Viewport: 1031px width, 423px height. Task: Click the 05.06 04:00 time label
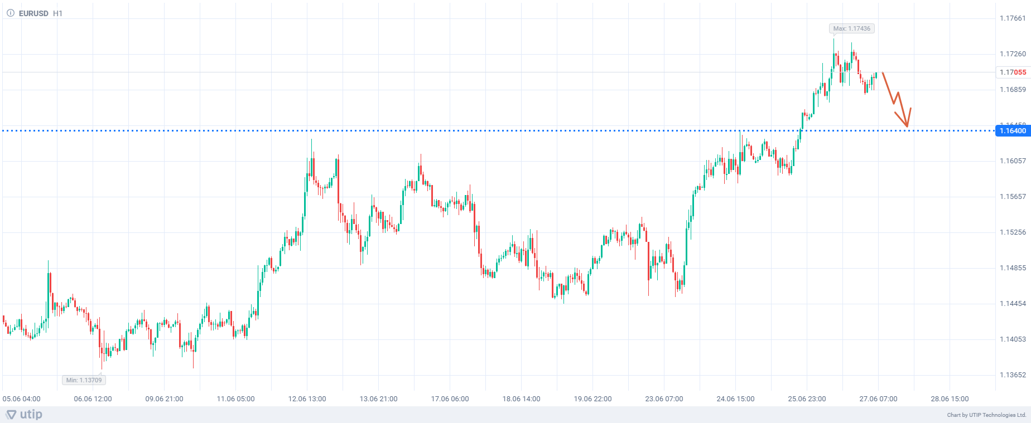[22, 399]
